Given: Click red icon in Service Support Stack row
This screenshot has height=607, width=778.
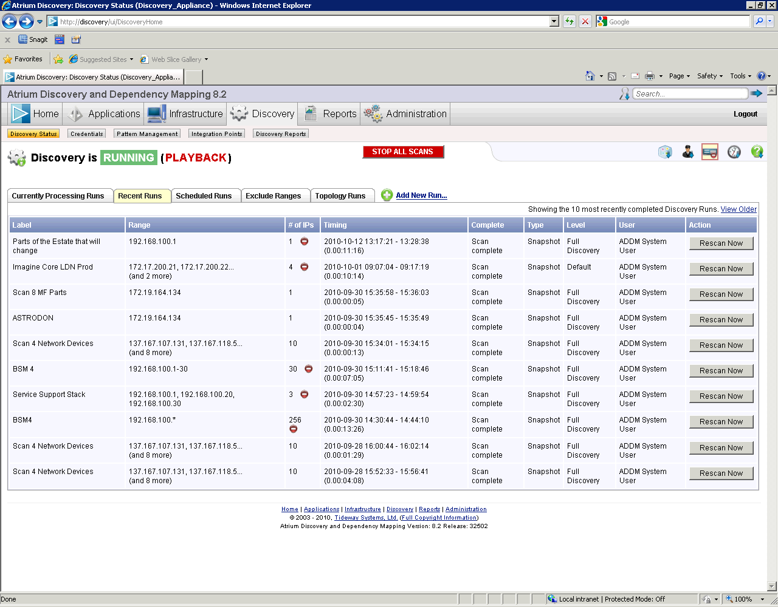Looking at the screenshot, I should (305, 395).
